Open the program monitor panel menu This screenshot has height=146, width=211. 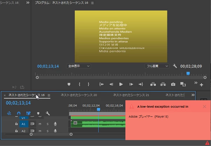[x=92, y=3]
